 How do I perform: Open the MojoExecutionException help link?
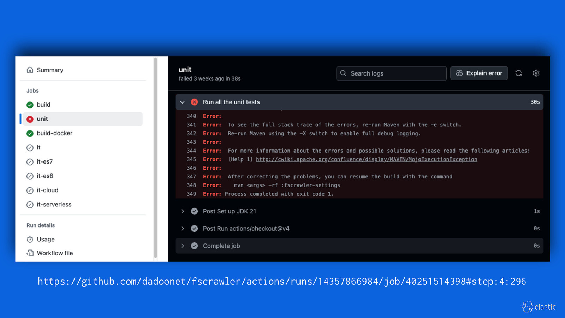pyautogui.click(x=367, y=159)
